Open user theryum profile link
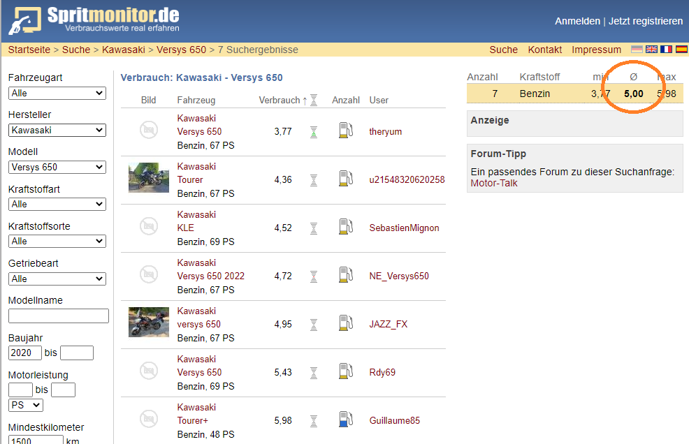Viewport: 689px width, 444px height. click(x=385, y=132)
